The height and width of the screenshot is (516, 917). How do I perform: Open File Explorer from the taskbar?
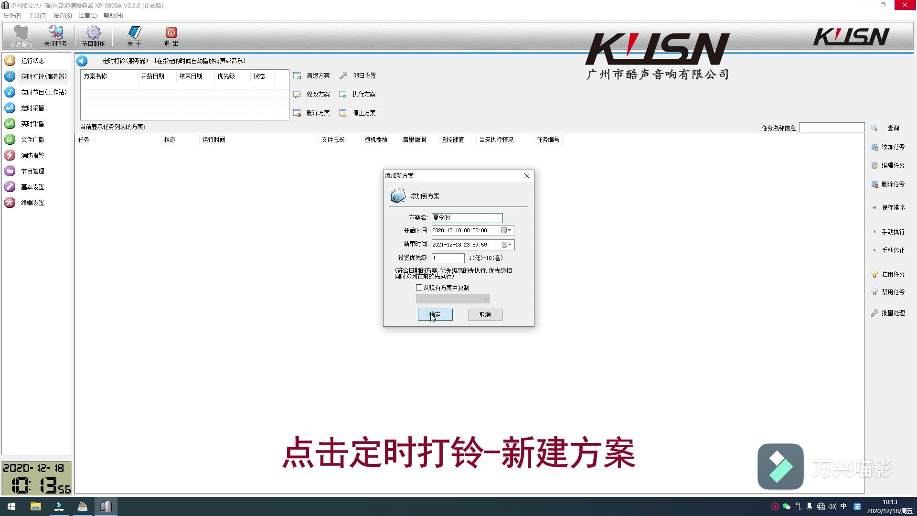(x=35, y=506)
